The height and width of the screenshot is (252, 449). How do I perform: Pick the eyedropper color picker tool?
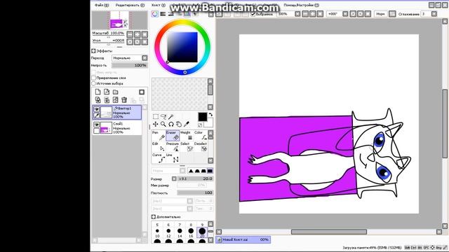187,124
